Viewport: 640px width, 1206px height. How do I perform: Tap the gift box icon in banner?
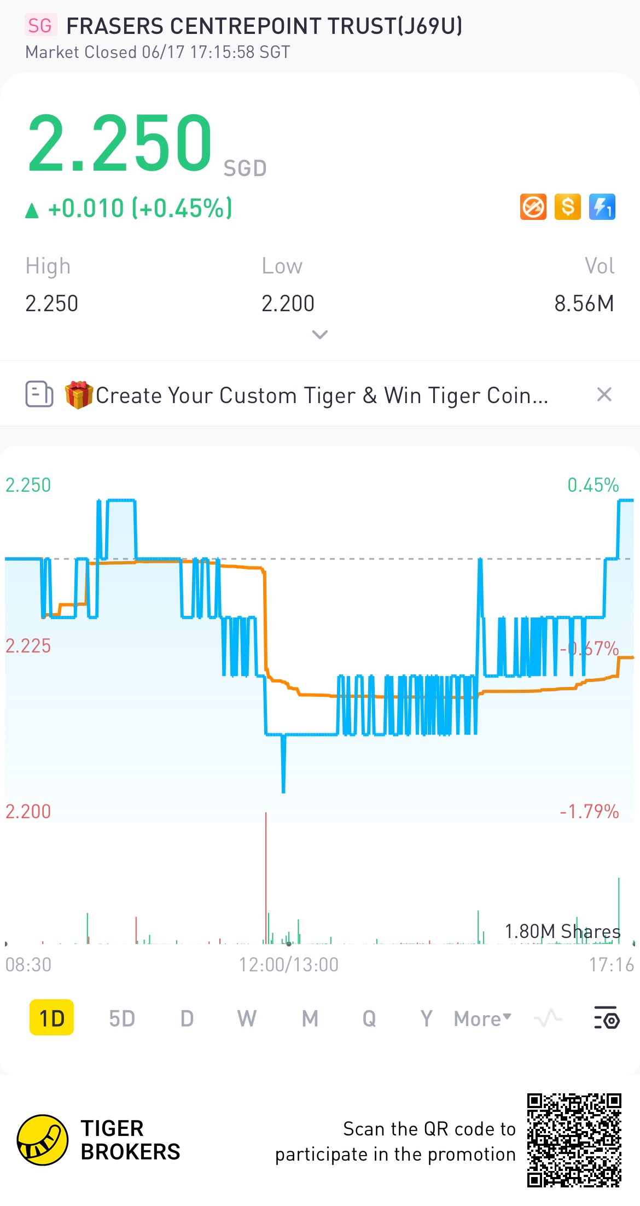click(79, 394)
